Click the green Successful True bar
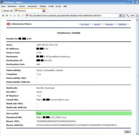 pyautogui.click(x=84, y=113)
